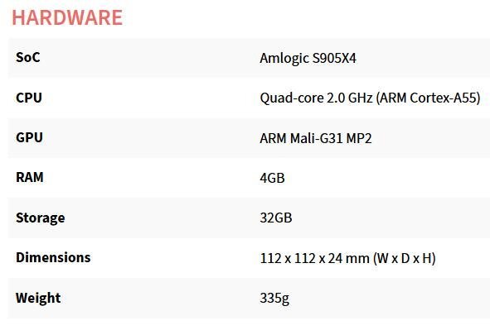Screen dimensions: 490x335
Task: Click the word Amlogic in SoC row
Action: pos(284,58)
